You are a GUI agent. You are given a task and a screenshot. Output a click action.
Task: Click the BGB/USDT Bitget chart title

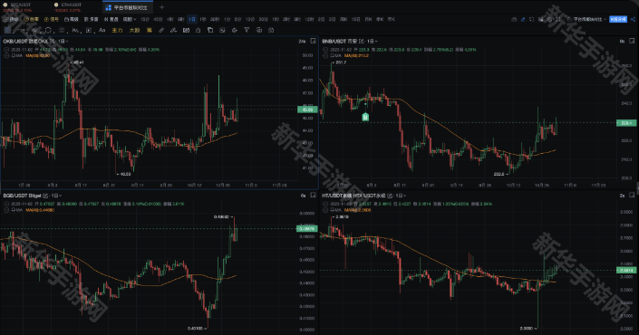22,196
